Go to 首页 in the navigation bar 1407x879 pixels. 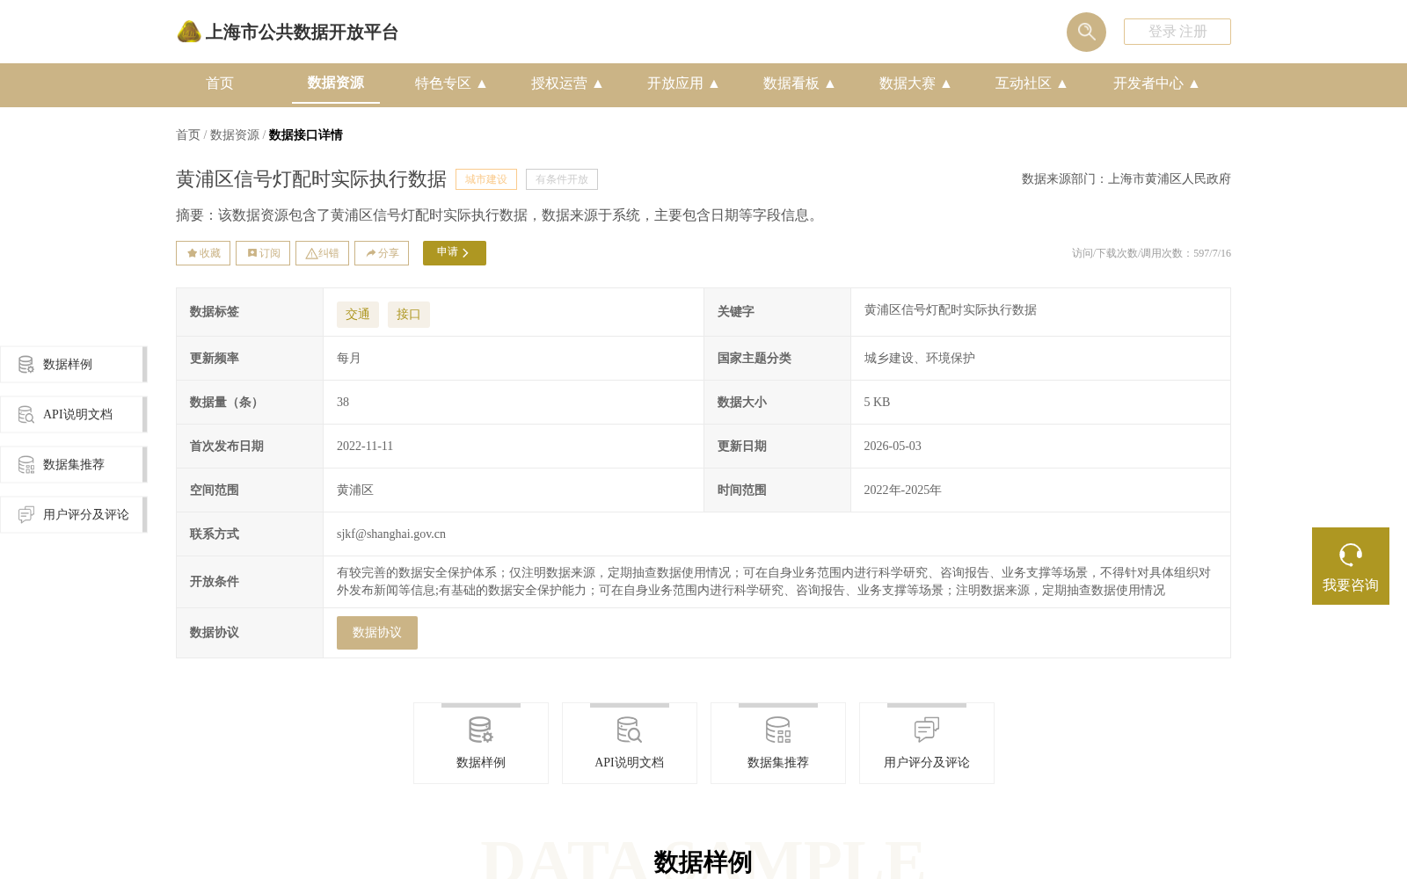pos(220,84)
